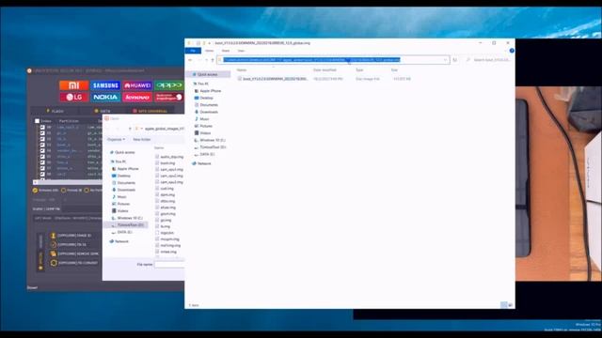Toggle the Index header select-all checkbox
The height and width of the screenshot is (338, 602).
[38, 121]
